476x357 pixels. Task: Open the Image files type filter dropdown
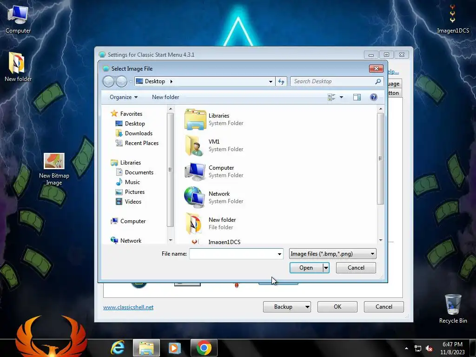pos(332,254)
